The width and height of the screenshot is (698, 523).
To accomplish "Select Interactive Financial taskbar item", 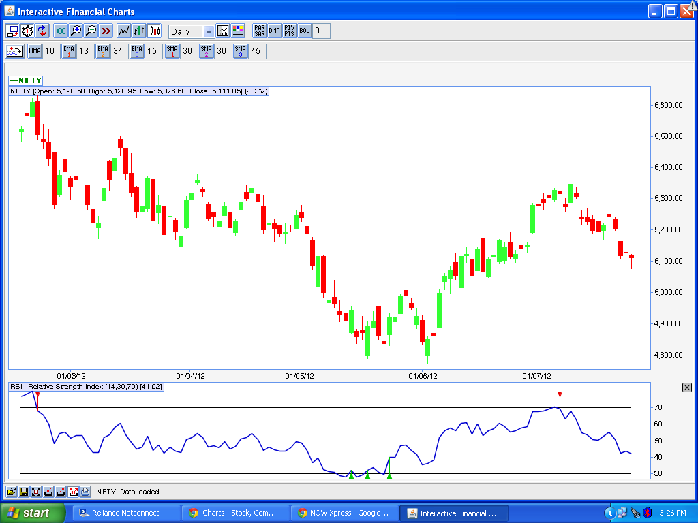I will click(453, 513).
